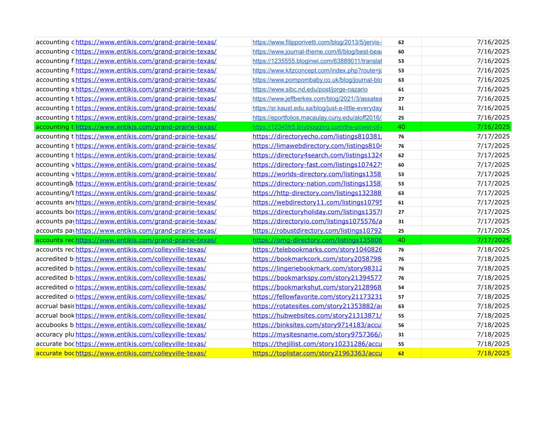
Task: Open the toplistar.com link in yellow row
Action: click(x=317, y=353)
